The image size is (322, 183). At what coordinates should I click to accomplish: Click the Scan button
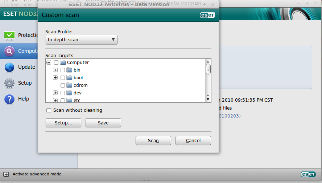[x=153, y=141]
